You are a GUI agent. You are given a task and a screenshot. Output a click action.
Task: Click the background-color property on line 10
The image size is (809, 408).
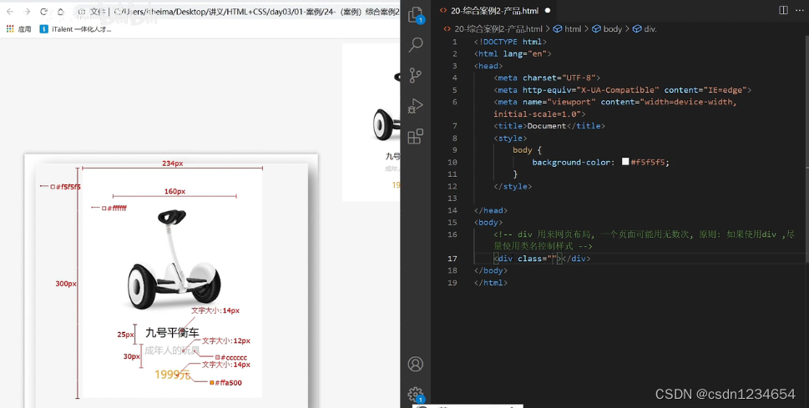coord(574,162)
